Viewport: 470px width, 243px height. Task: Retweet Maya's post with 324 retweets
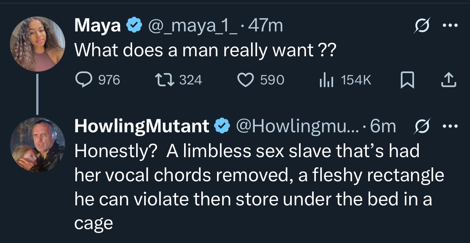[x=163, y=80]
